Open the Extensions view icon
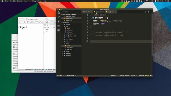The height and width of the screenshot is (96, 171). coord(59,30)
